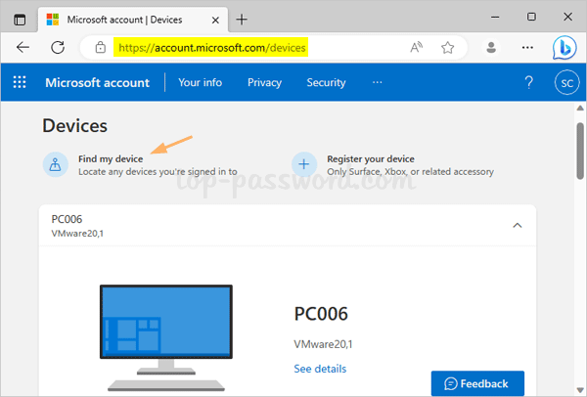The height and width of the screenshot is (397, 587).
Task: Open the Bing chat sidebar
Action: click(564, 48)
